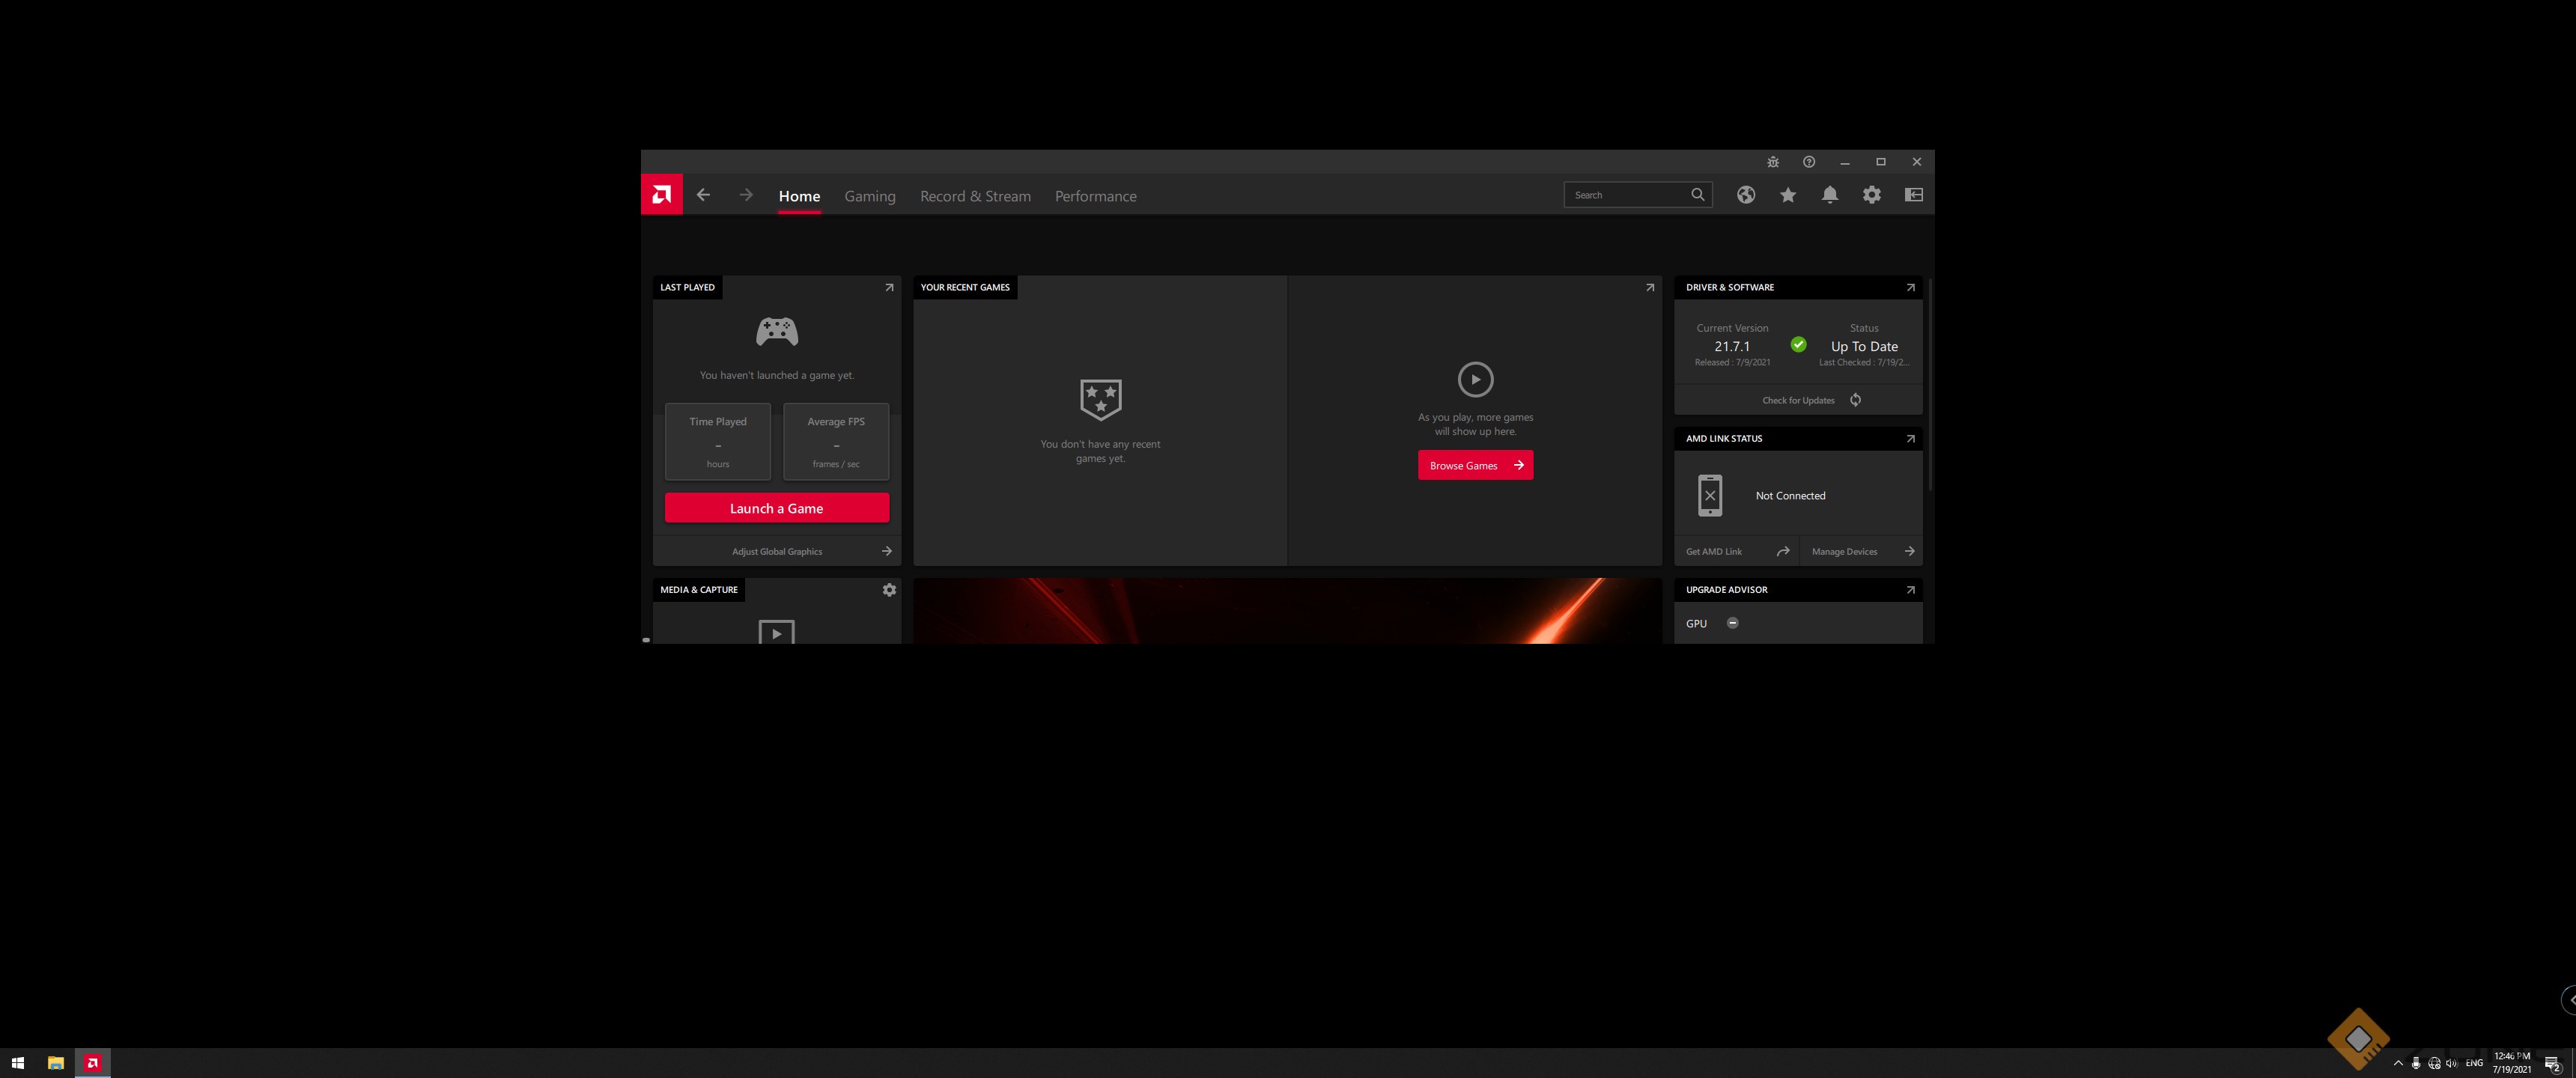Viewport: 2576px width, 1078px height.
Task: Go back with the left arrow
Action: tap(703, 195)
